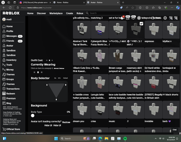Switch to the Home - Roblox tab

(x=69, y=3)
